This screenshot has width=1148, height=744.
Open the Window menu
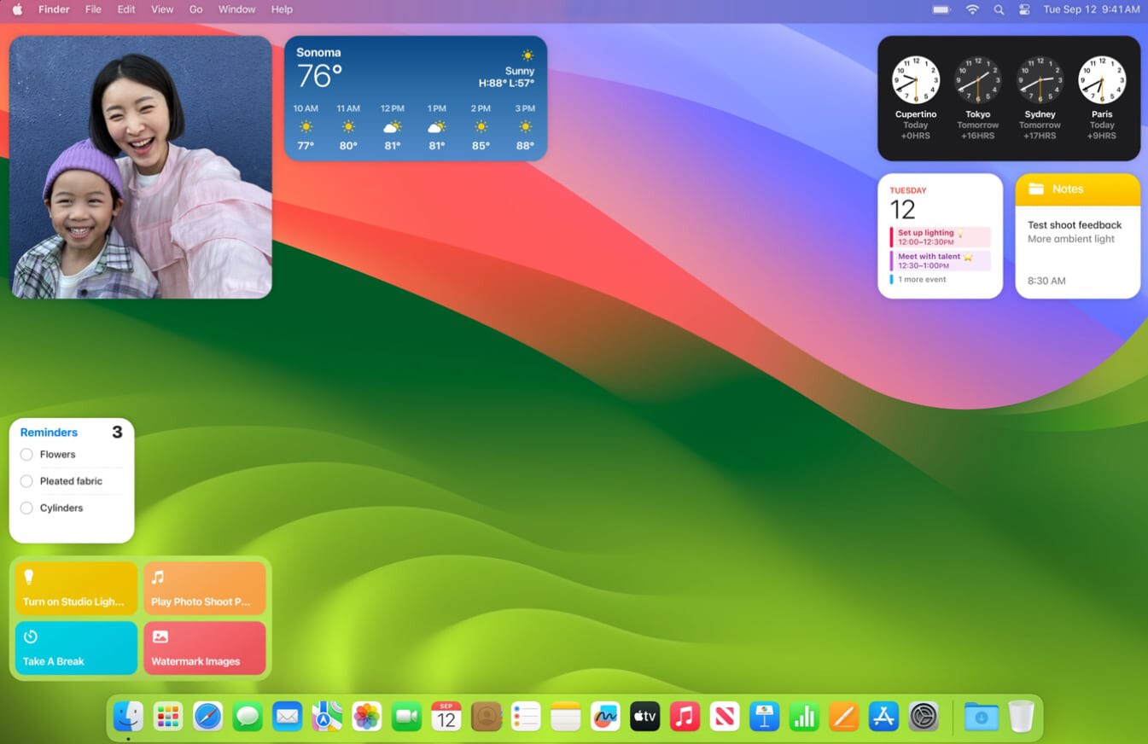click(x=236, y=9)
